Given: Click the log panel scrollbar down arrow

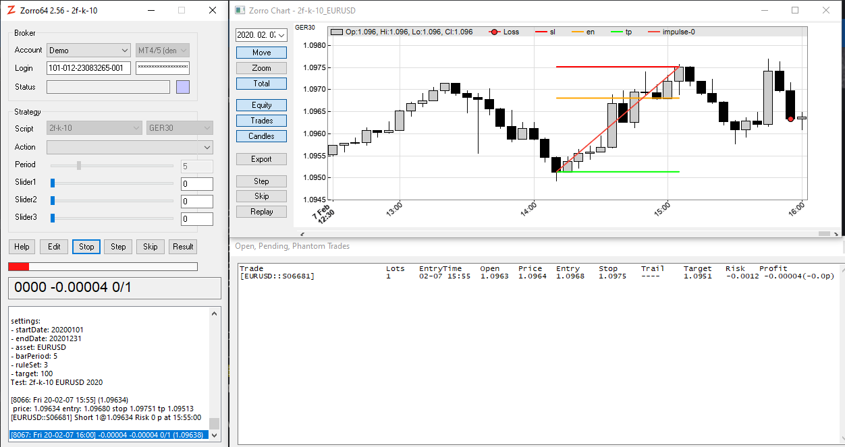Looking at the screenshot, I should (x=215, y=436).
